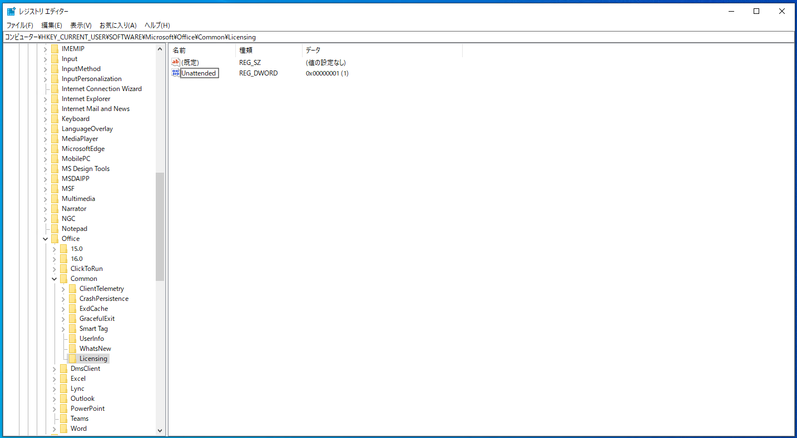Click the Word folder icon
The width and height of the screenshot is (797, 438).
[64, 429]
